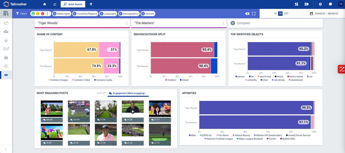Toggle the ESPN Inc. legend entry
Image resolution: width=345 pixels, height=153 pixels.
(206, 135)
